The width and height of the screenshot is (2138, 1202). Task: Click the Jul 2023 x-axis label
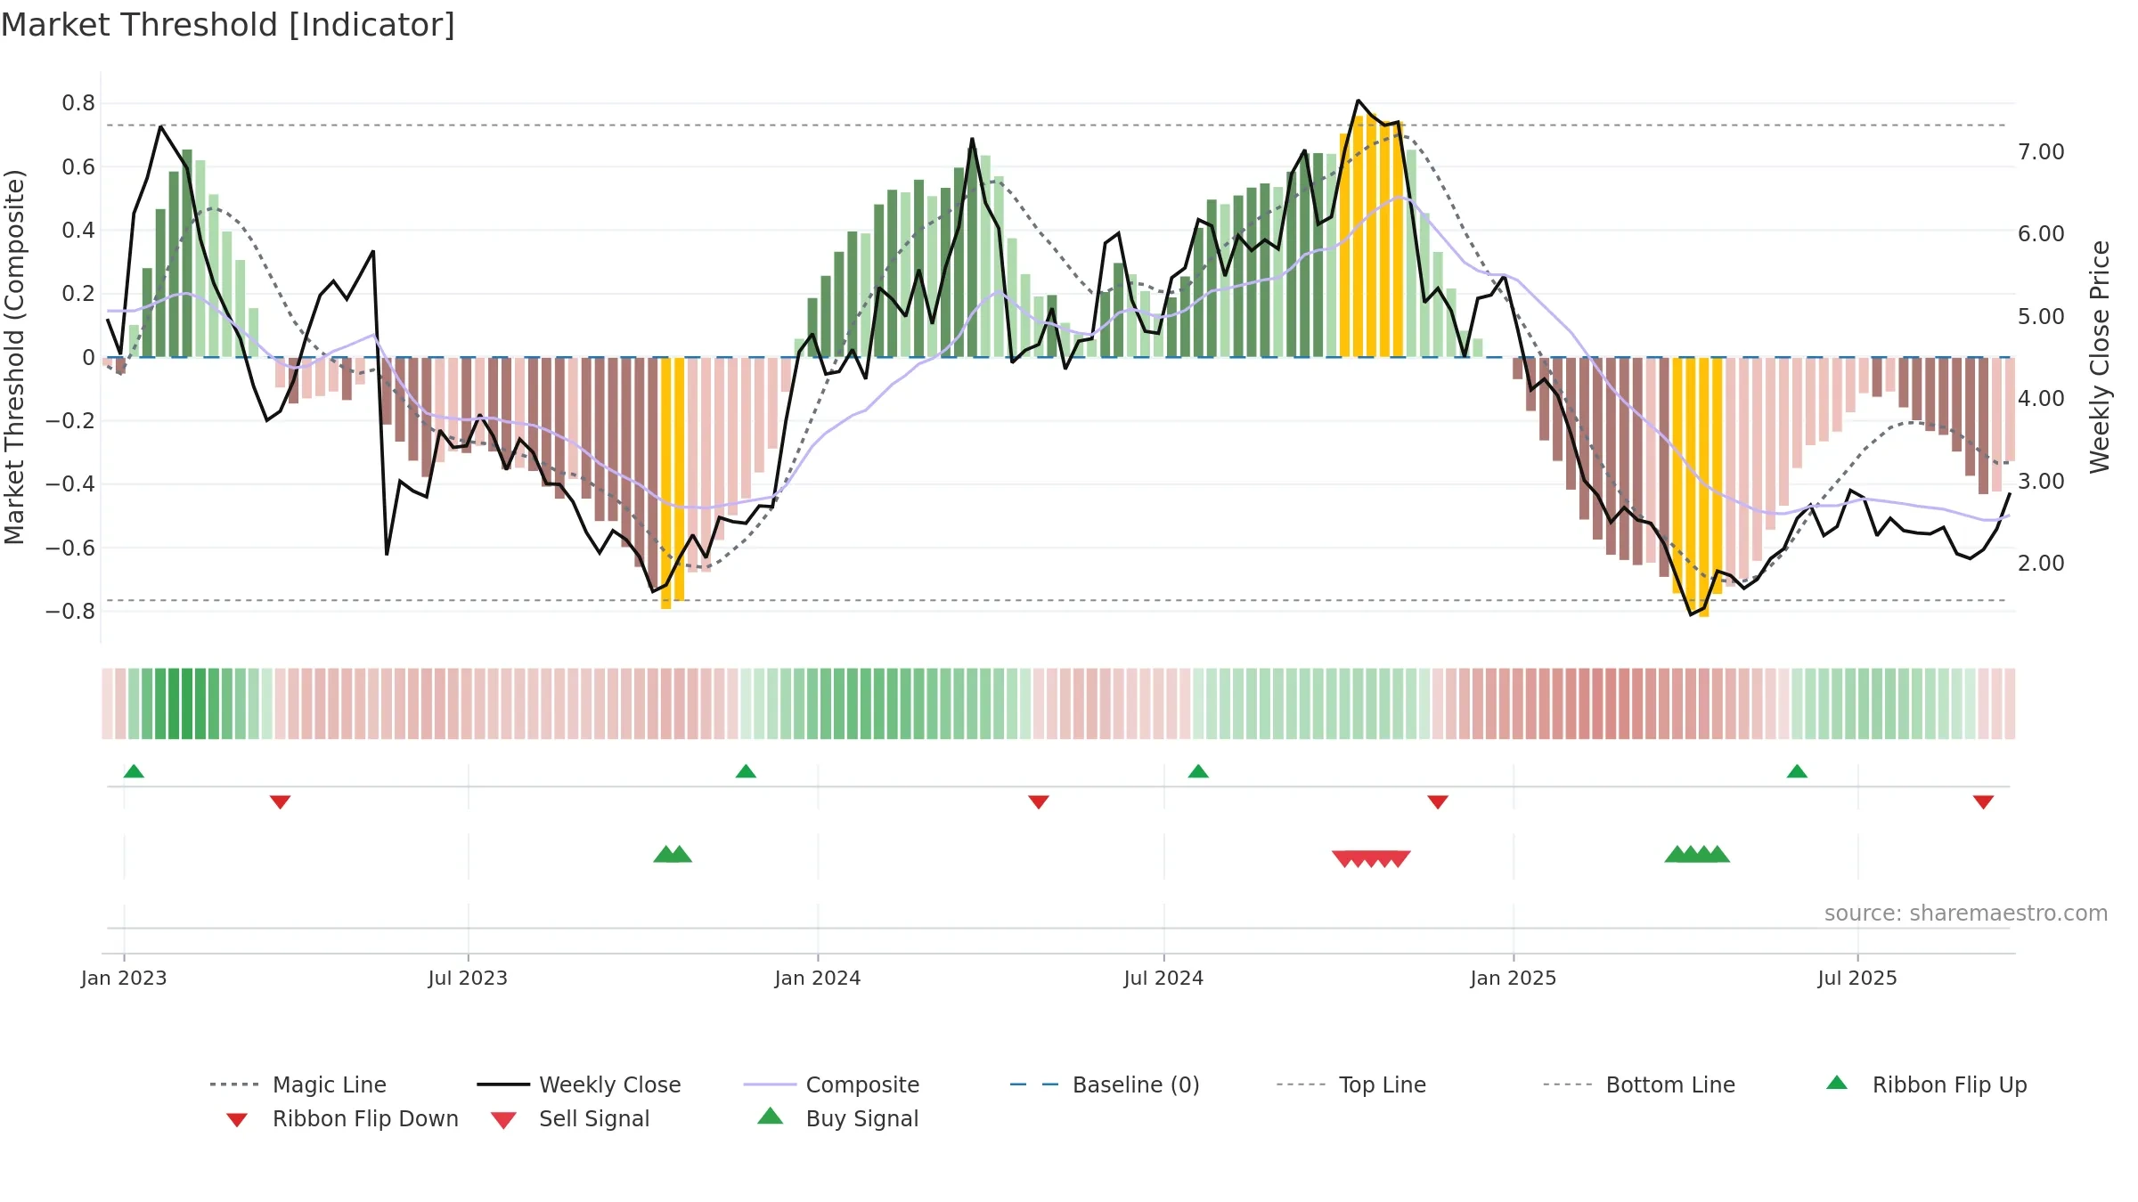pos(468,978)
